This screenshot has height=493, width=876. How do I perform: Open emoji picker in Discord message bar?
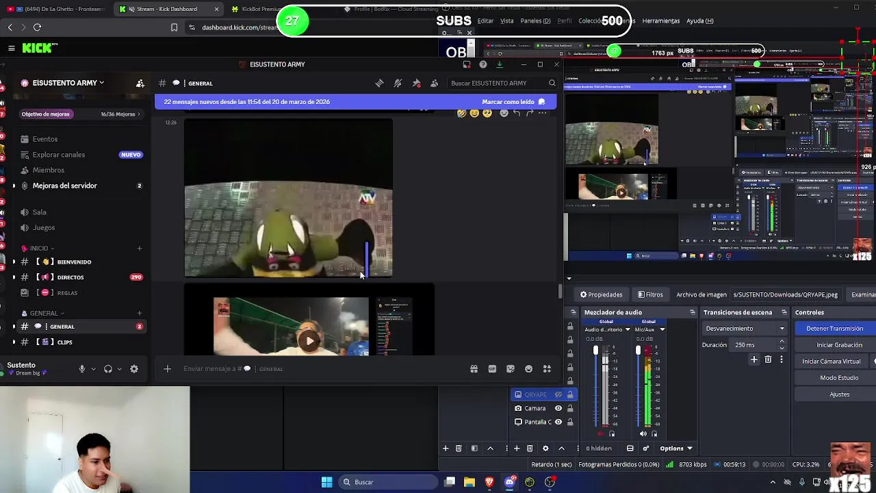pyautogui.click(x=528, y=368)
